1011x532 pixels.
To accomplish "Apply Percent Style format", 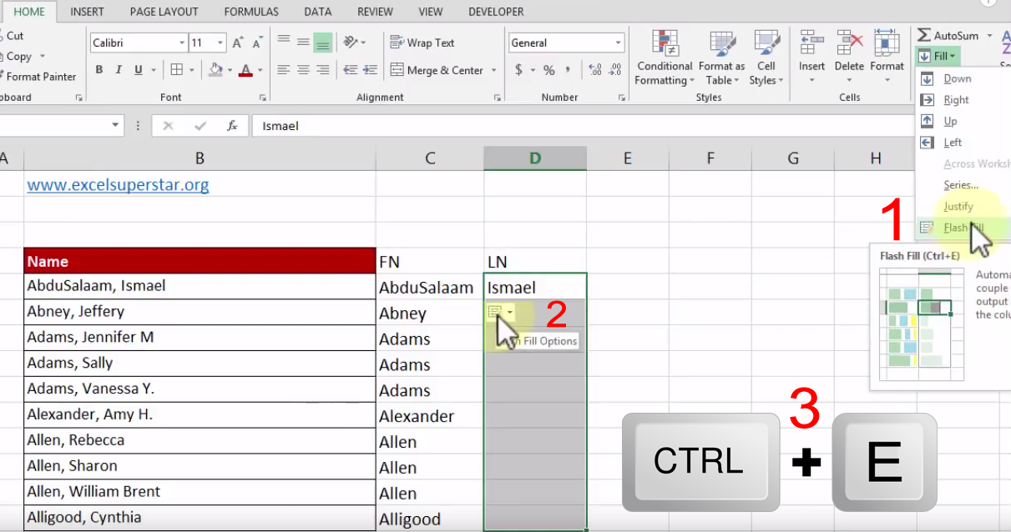I will [548, 70].
